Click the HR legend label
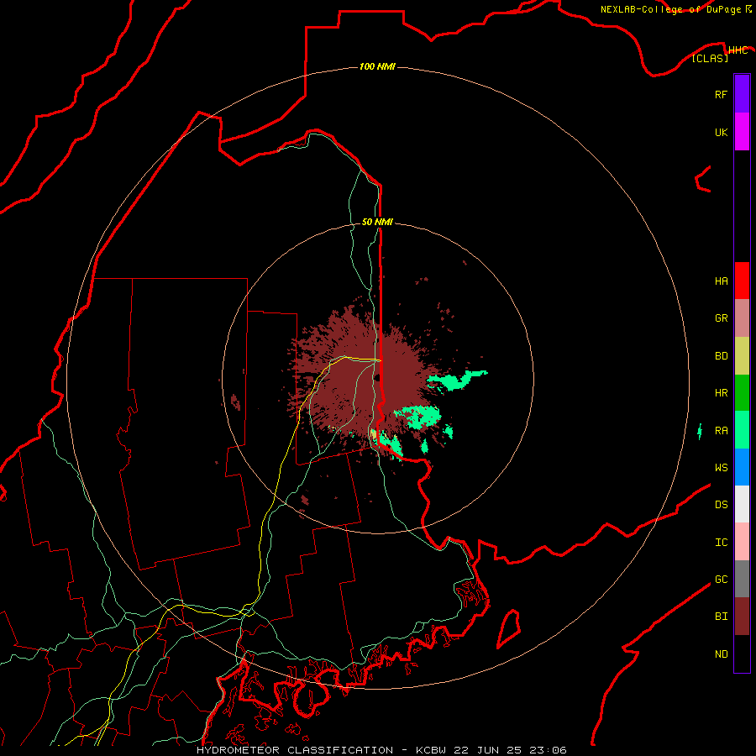 [721, 393]
